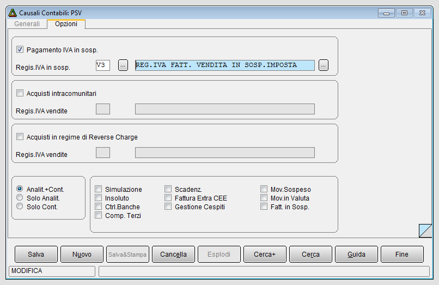Viewport: 439px width, 285px height.
Task: Enable the Scadenz. checkbox
Action: pos(168,189)
